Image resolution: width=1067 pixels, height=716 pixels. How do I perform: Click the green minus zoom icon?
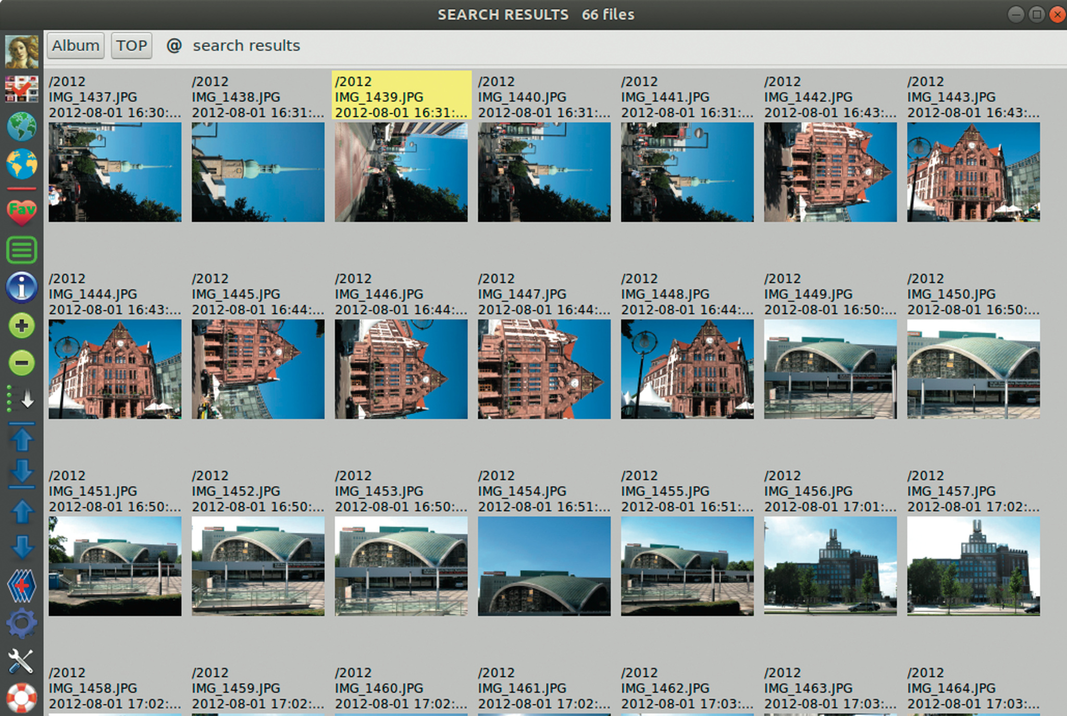[x=21, y=363]
